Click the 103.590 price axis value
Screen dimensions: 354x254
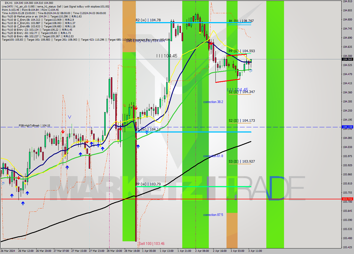click(x=347, y=220)
